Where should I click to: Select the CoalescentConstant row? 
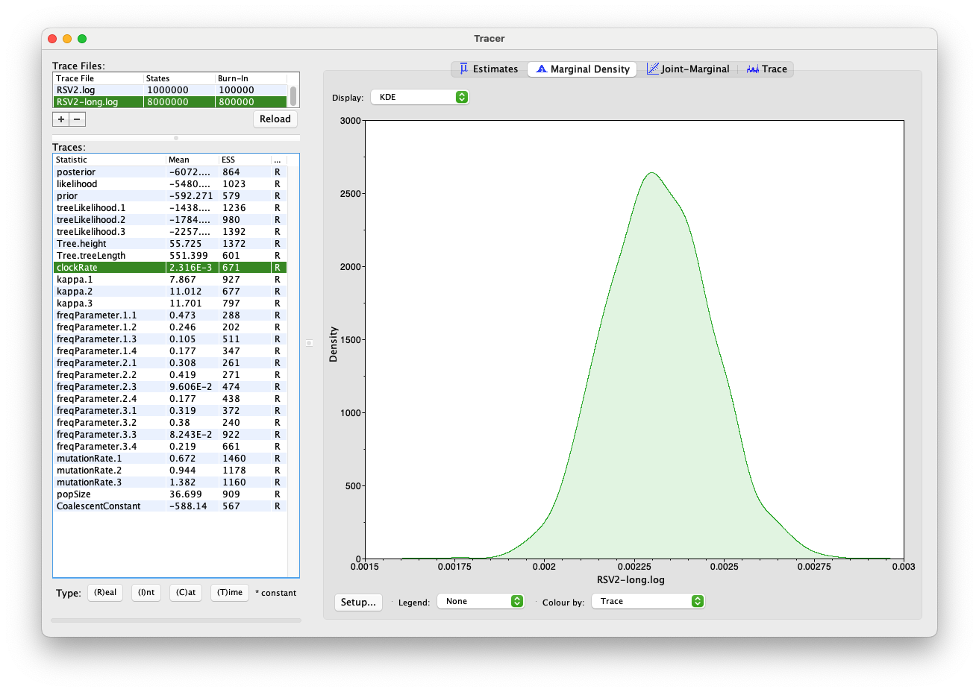[170, 506]
